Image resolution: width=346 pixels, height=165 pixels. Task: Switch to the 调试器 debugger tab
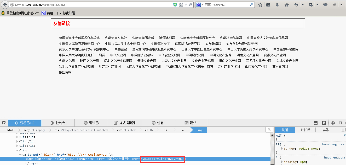pos(91,123)
